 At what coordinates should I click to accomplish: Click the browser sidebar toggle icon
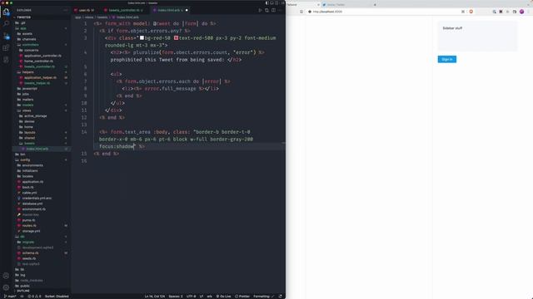tap(515, 12)
